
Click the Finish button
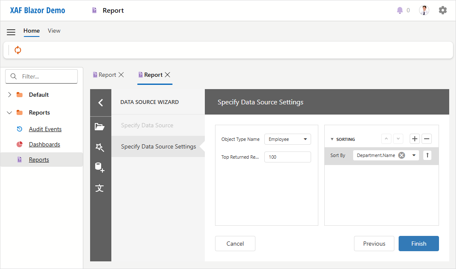[x=419, y=244]
